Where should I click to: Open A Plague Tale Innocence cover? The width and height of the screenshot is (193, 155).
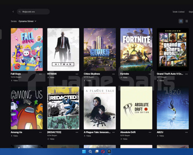pos(100,108)
